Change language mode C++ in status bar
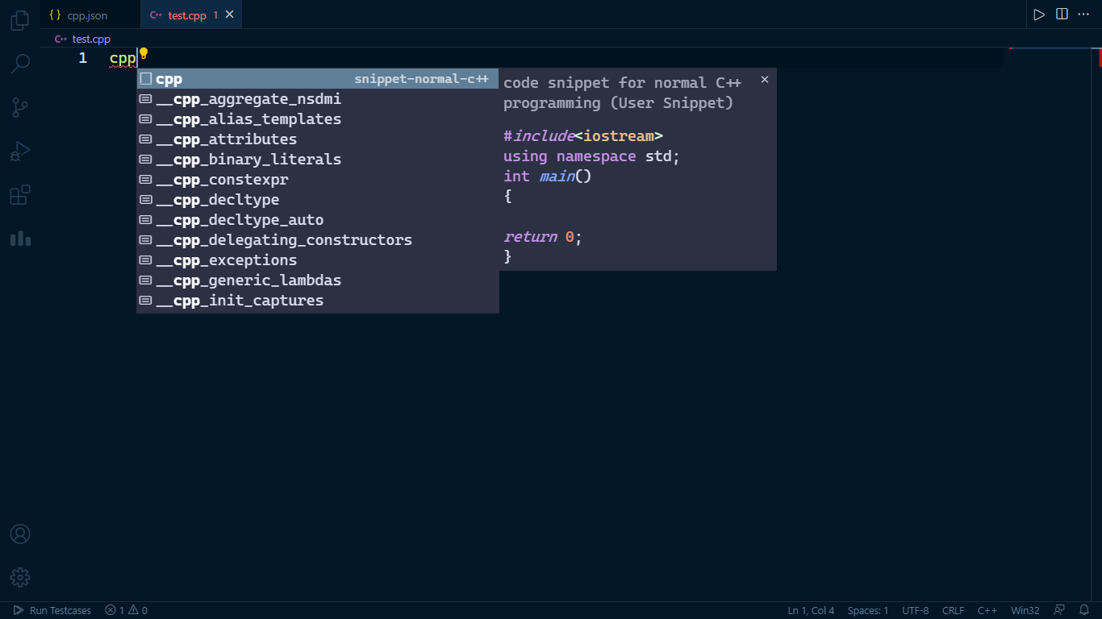 click(987, 610)
